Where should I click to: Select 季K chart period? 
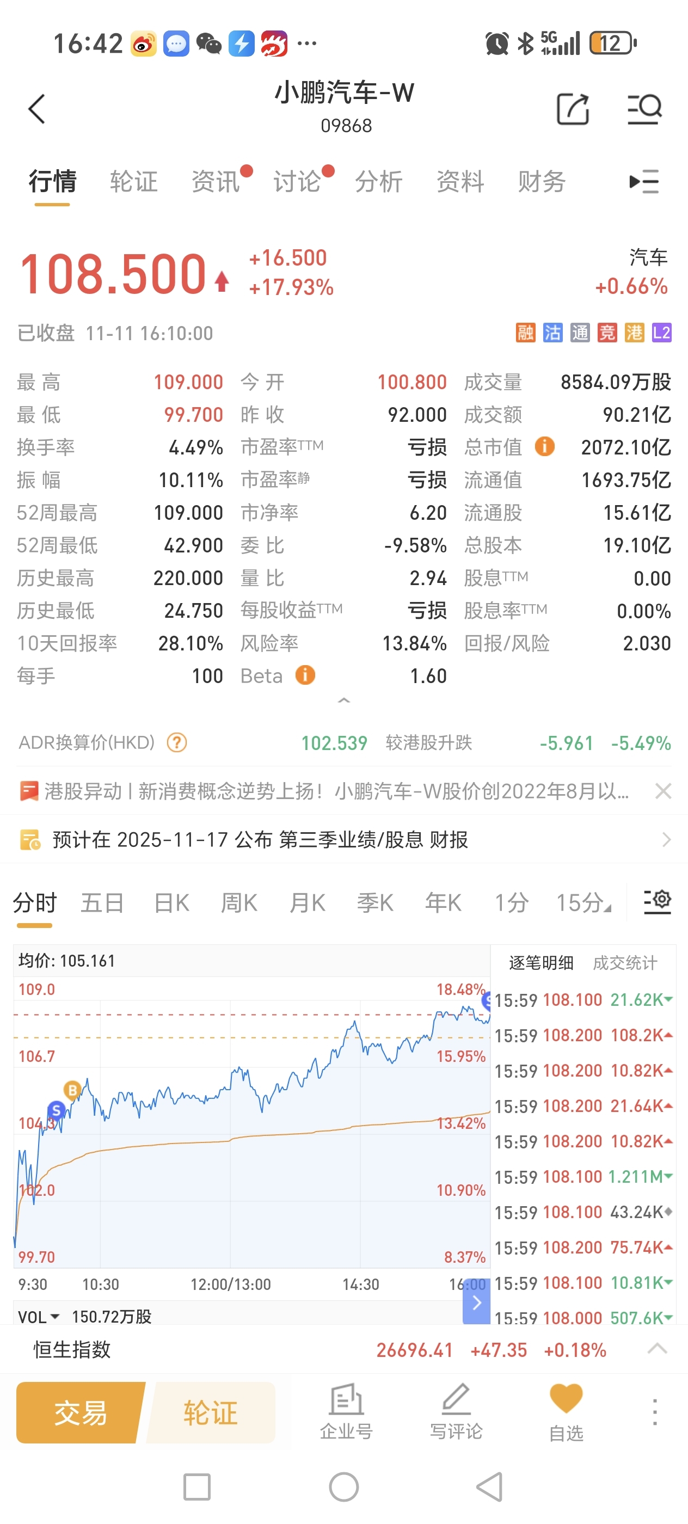[x=375, y=903]
